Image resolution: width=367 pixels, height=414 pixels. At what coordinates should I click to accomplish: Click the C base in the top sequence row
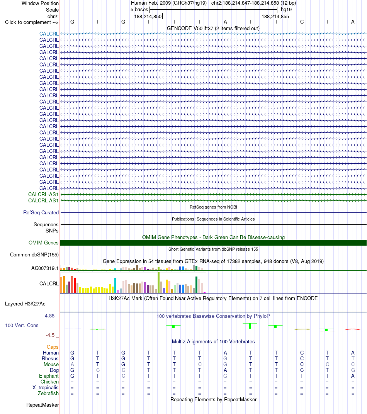pyautogui.click(x=302, y=22)
